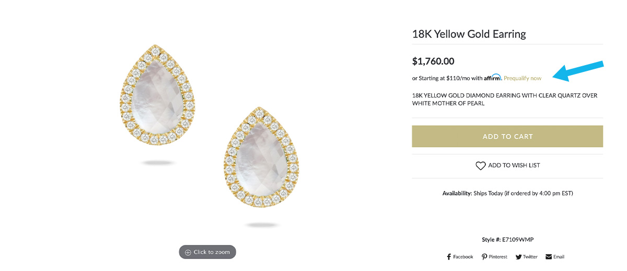Click the heart wish list icon
The height and width of the screenshot is (271, 627).
(481, 166)
